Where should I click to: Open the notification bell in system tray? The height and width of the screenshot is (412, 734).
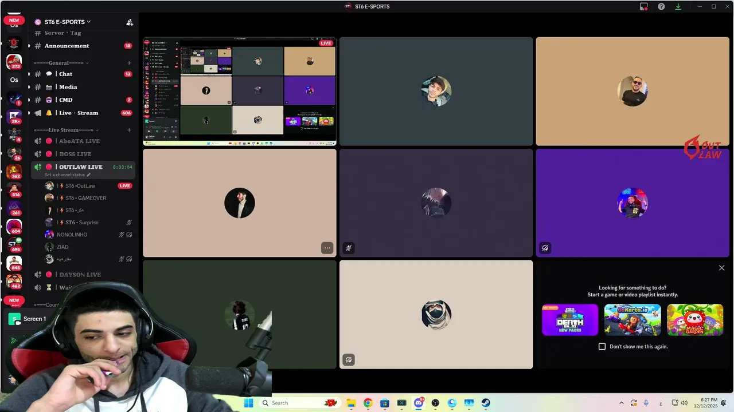724,403
